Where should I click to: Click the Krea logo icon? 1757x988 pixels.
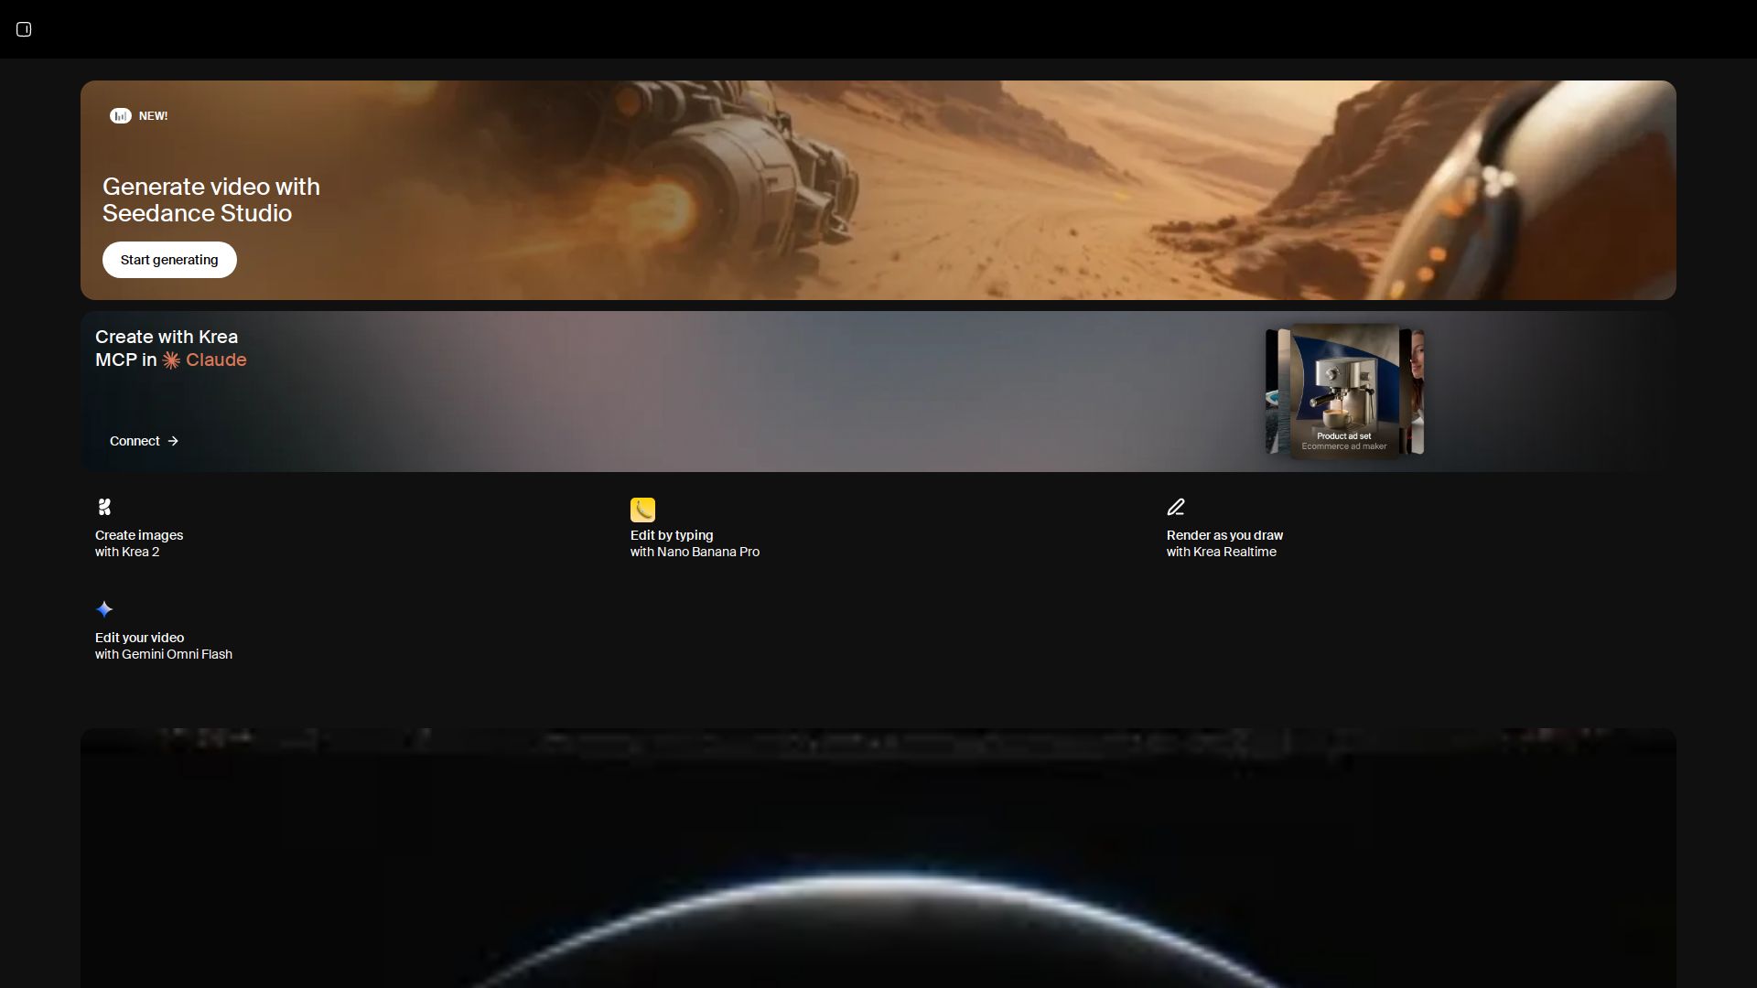click(104, 507)
